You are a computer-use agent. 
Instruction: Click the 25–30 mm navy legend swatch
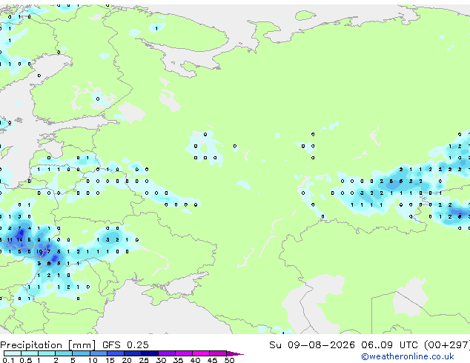pos(149,353)
